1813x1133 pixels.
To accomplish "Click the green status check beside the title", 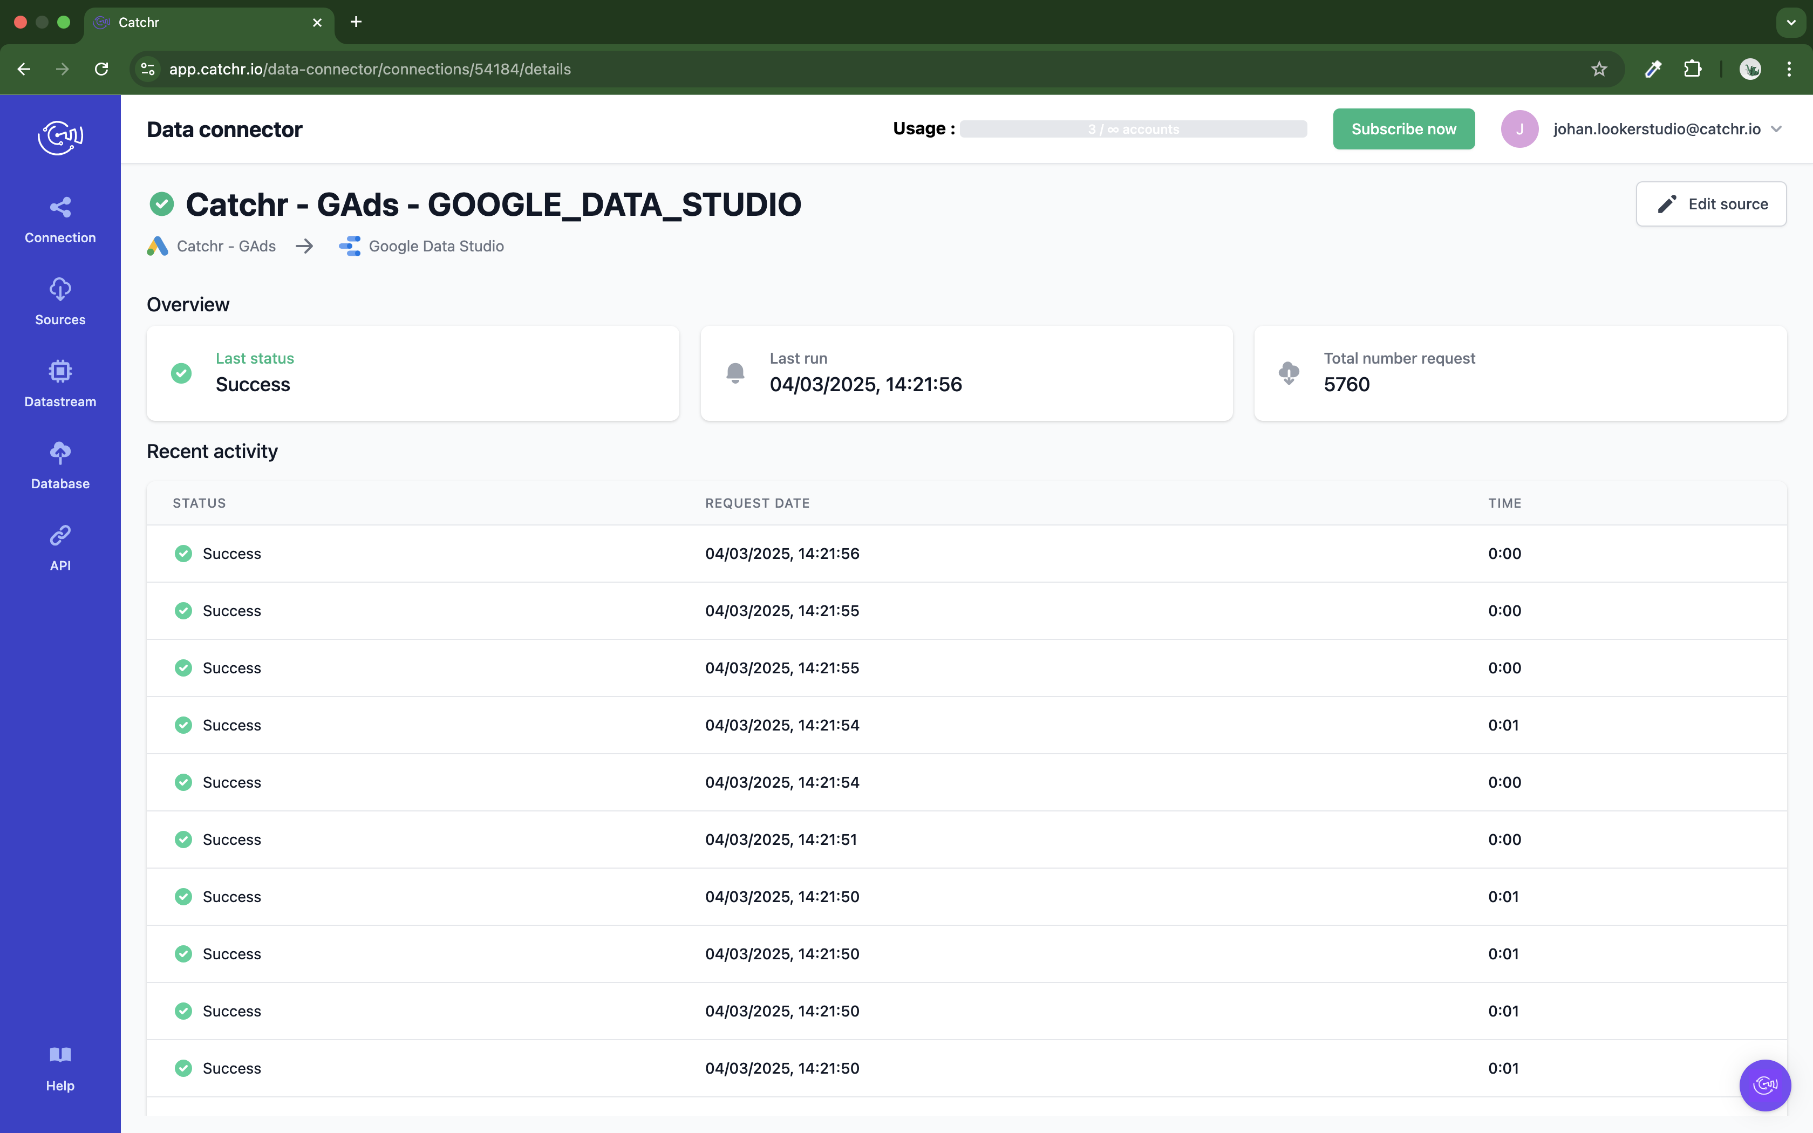I will click(x=161, y=204).
